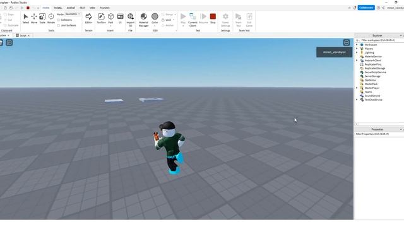404x227 pixels.
Task: Close the Script document tab
Action: pyautogui.click(x=28, y=35)
